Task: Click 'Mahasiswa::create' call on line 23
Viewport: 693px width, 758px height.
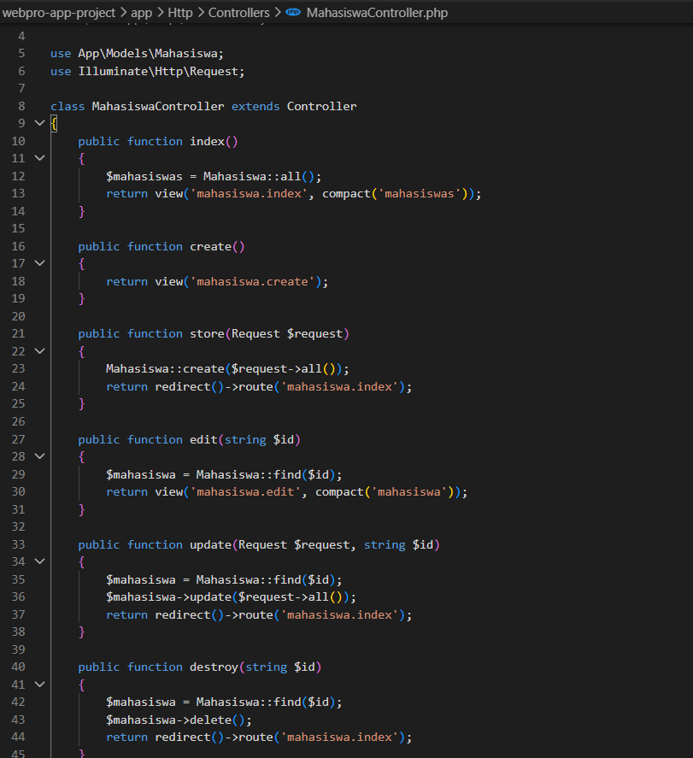Action: (x=165, y=369)
